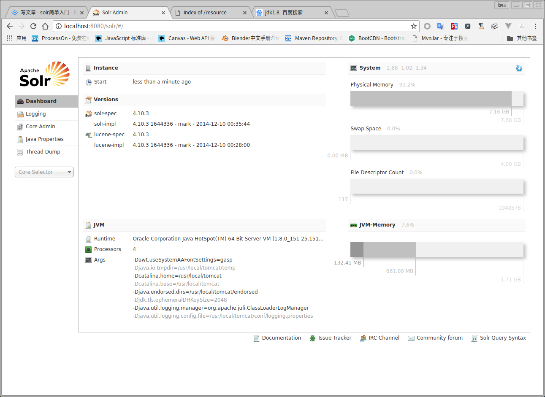
Task: Click the -Dcatalina.home=/usr/local/tomcat argument
Action: (x=177, y=276)
